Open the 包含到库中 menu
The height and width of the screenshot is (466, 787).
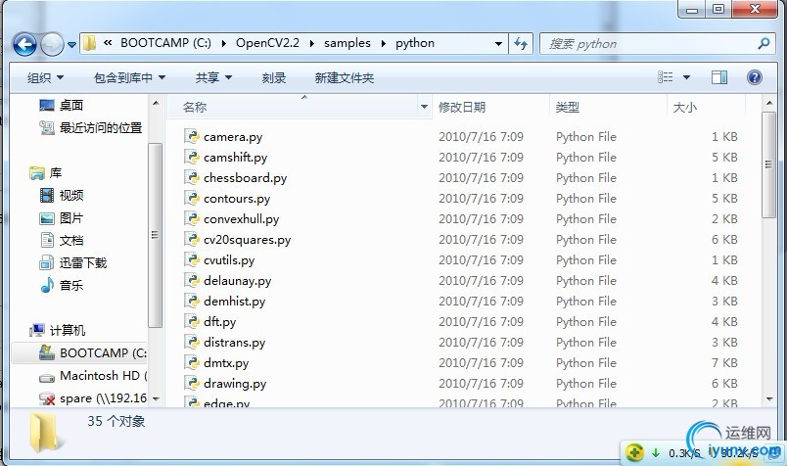click(x=129, y=78)
